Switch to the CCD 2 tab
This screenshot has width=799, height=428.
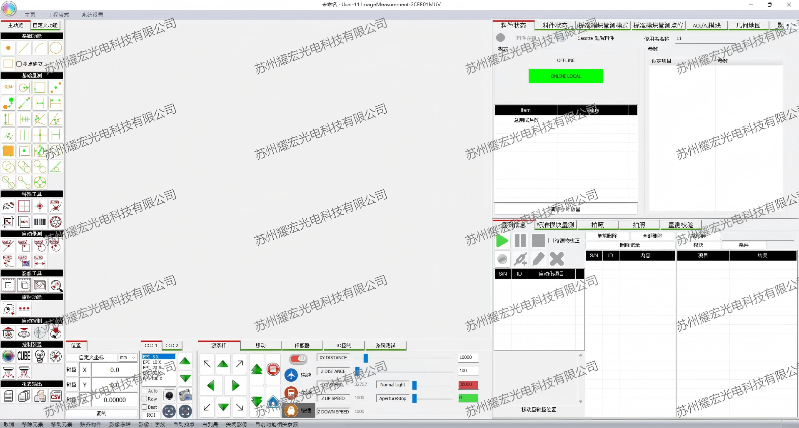172,346
